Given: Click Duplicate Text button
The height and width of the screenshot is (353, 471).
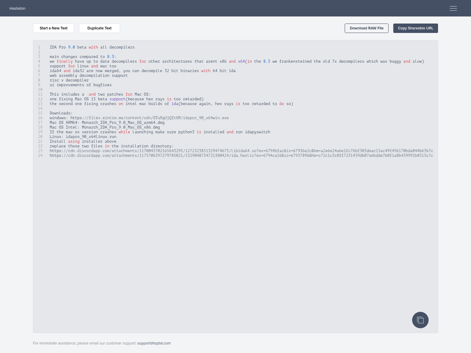Looking at the screenshot, I should pyautogui.click(x=99, y=28).
